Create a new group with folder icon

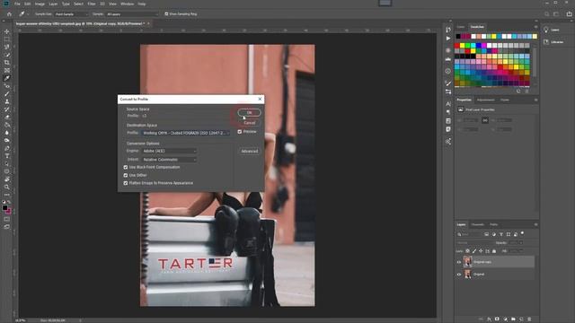513,319
